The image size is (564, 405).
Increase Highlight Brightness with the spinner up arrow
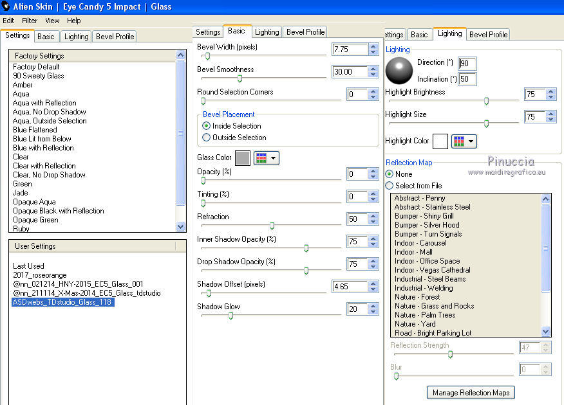pyautogui.click(x=550, y=91)
